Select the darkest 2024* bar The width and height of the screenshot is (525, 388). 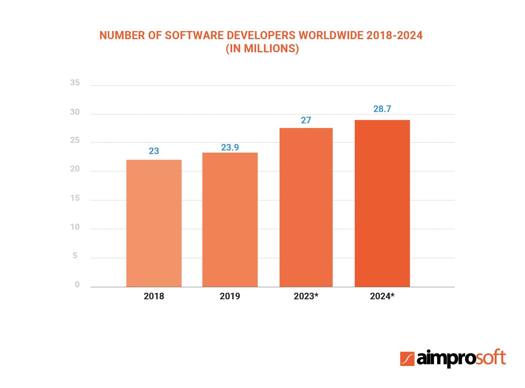(382, 203)
